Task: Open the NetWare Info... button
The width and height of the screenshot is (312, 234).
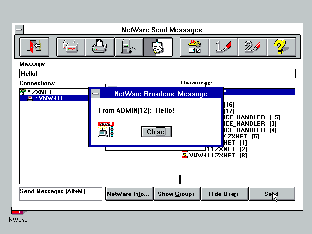Action: tap(129, 194)
